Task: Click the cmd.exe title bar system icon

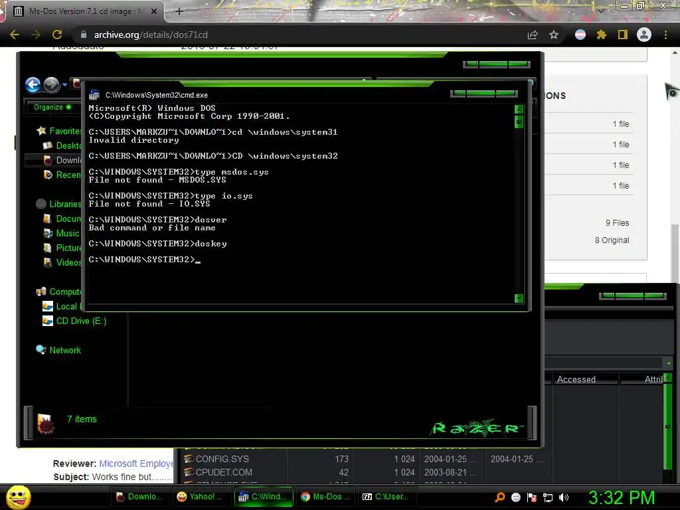Action: coord(94,95)
